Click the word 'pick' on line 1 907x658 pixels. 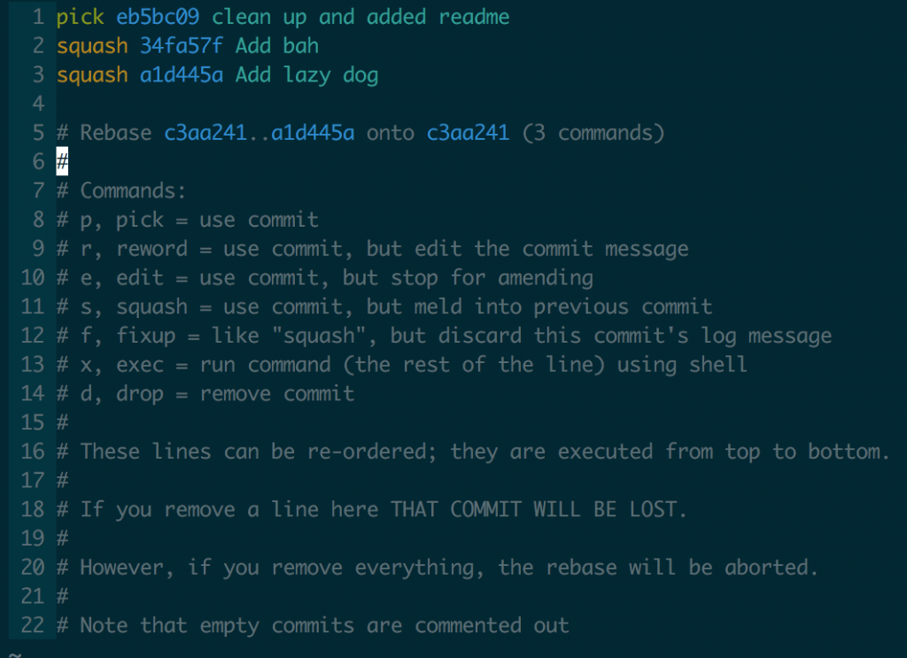click(80, 18)
